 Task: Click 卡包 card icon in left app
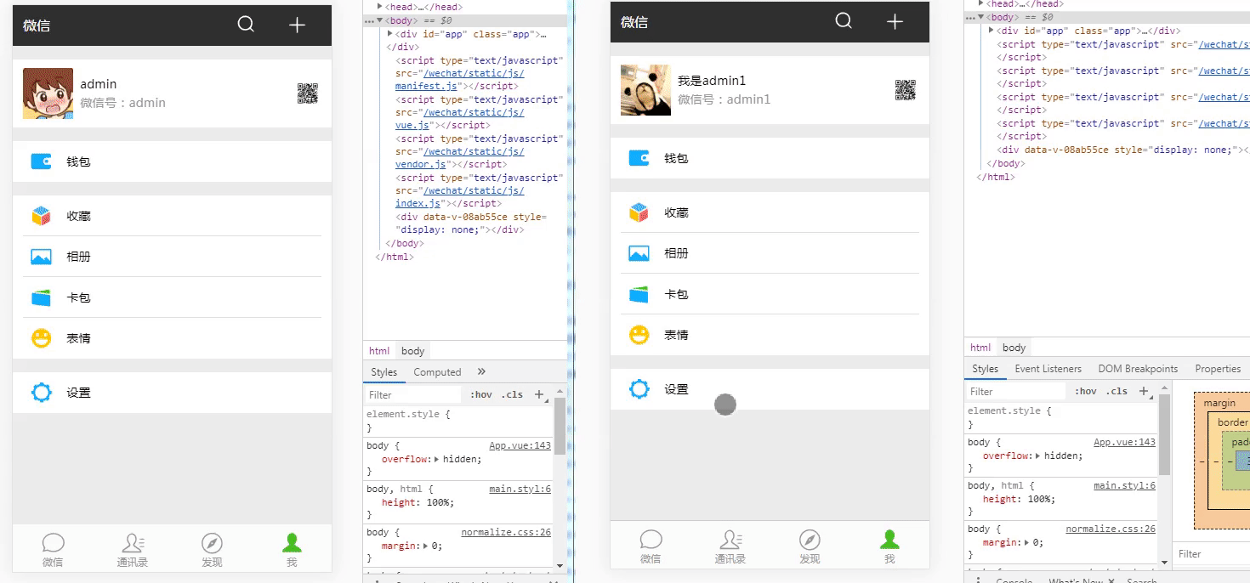tap(41, 297)
